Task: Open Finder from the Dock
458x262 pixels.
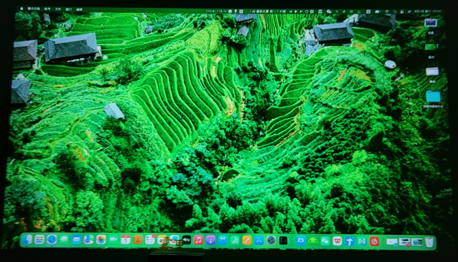Action: click(x=27, y=239)
